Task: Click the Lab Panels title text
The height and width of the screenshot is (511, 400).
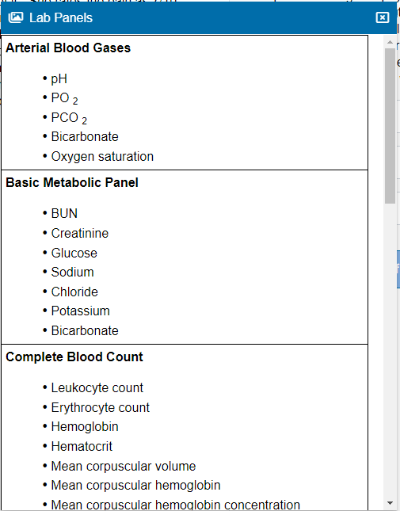Action: pos(61,17)
